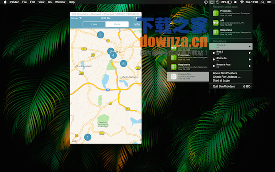Click the green status dot beside iPhone 6

click(x=214, y=46)
